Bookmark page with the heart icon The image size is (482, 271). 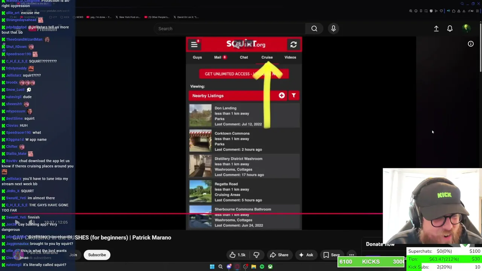(x=441, y=11)
